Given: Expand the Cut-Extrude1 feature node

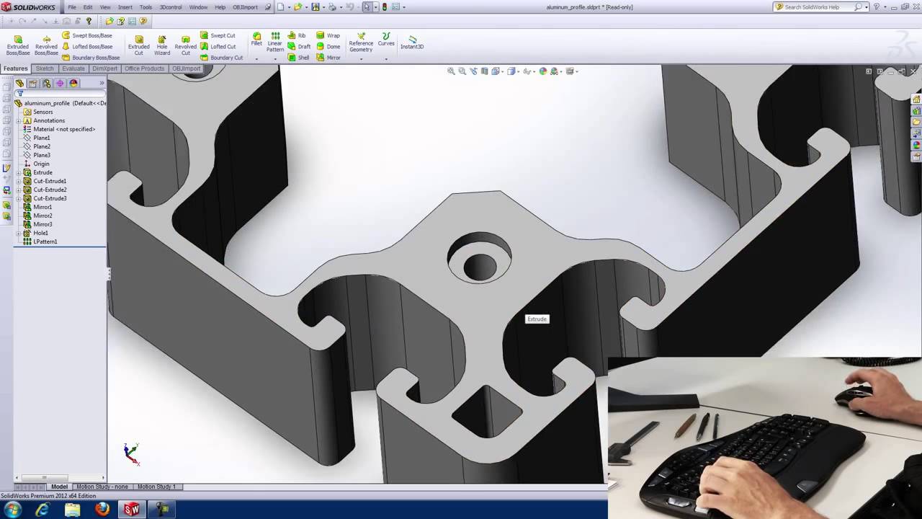Looking at the screenshot, I should pyautogui.click(x=18, y=181).
